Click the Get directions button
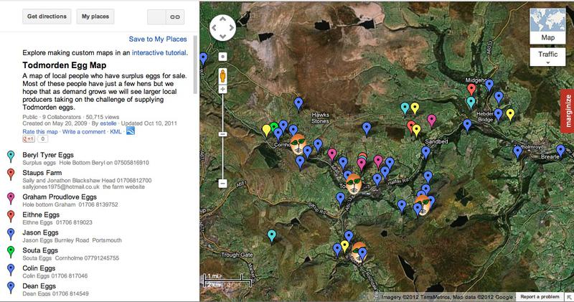 coord(47,16)
